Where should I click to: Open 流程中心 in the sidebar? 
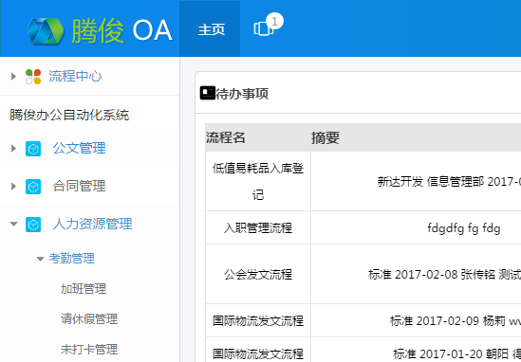click(75, 77)
